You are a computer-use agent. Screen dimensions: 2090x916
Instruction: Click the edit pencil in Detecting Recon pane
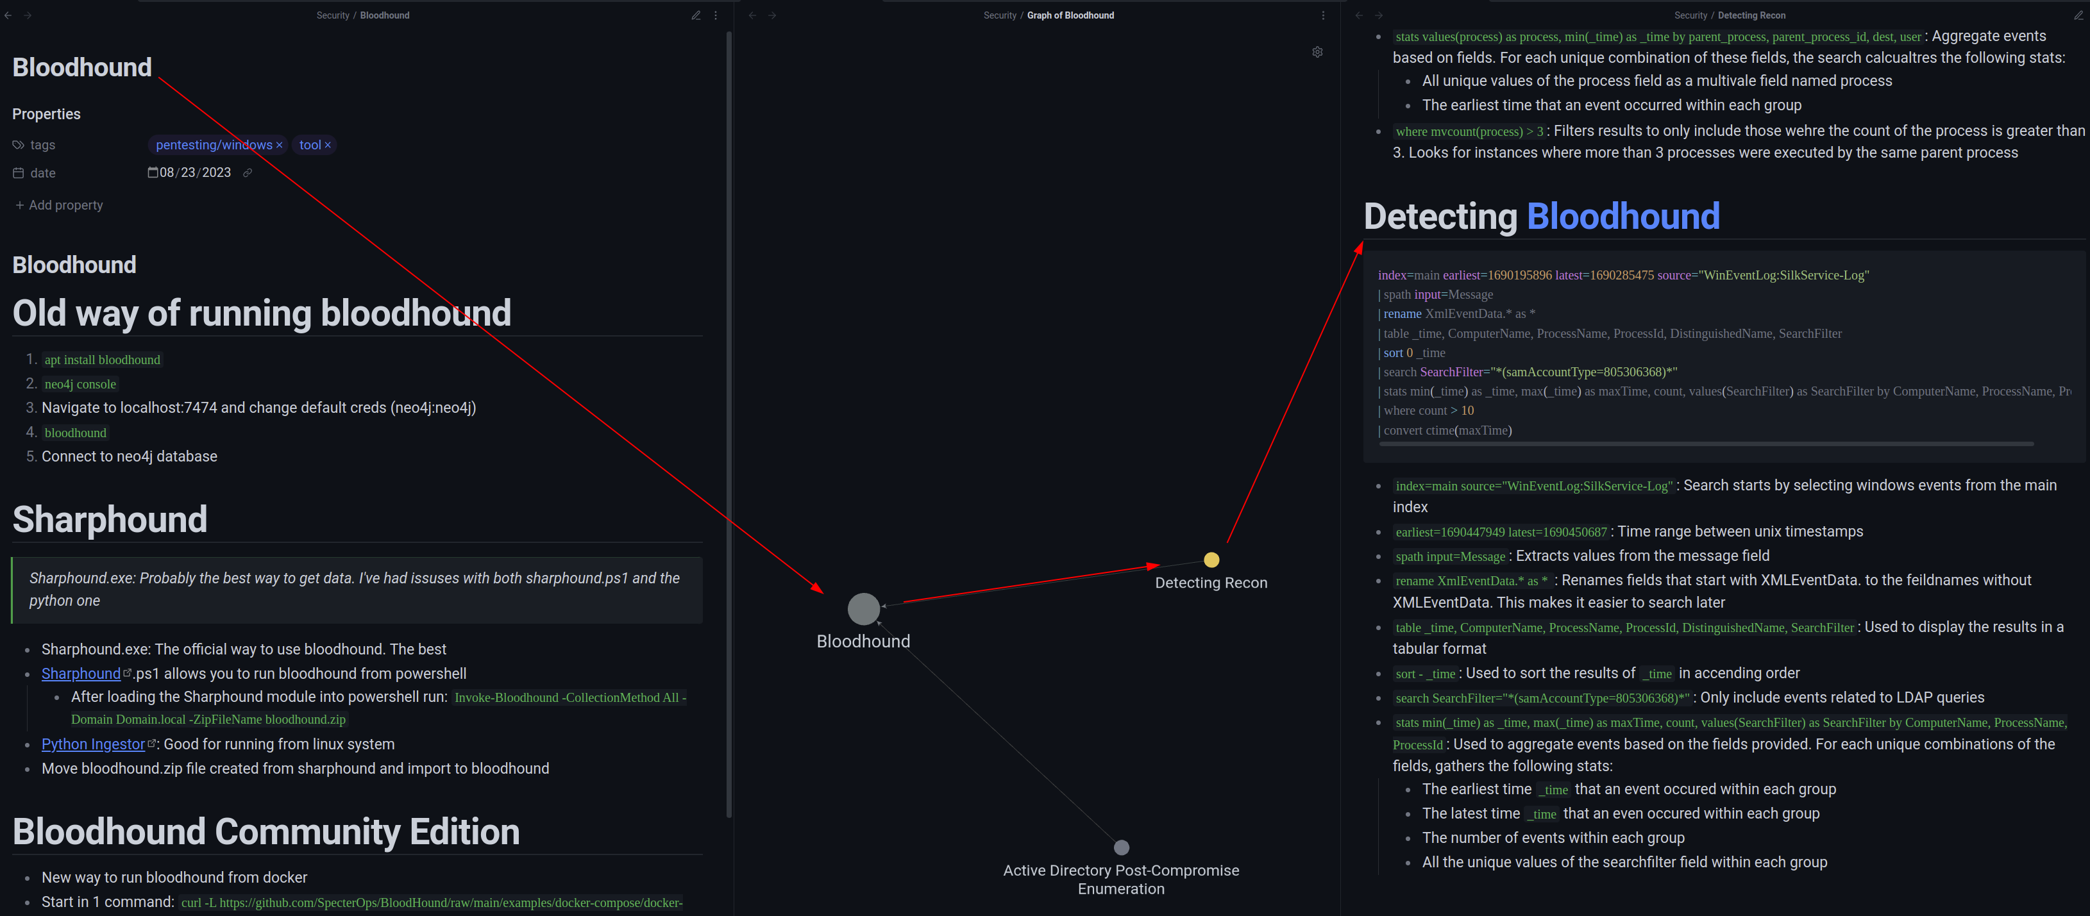[2078, 15]
